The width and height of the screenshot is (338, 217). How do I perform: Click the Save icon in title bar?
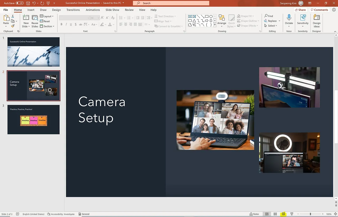click(28, 3)
